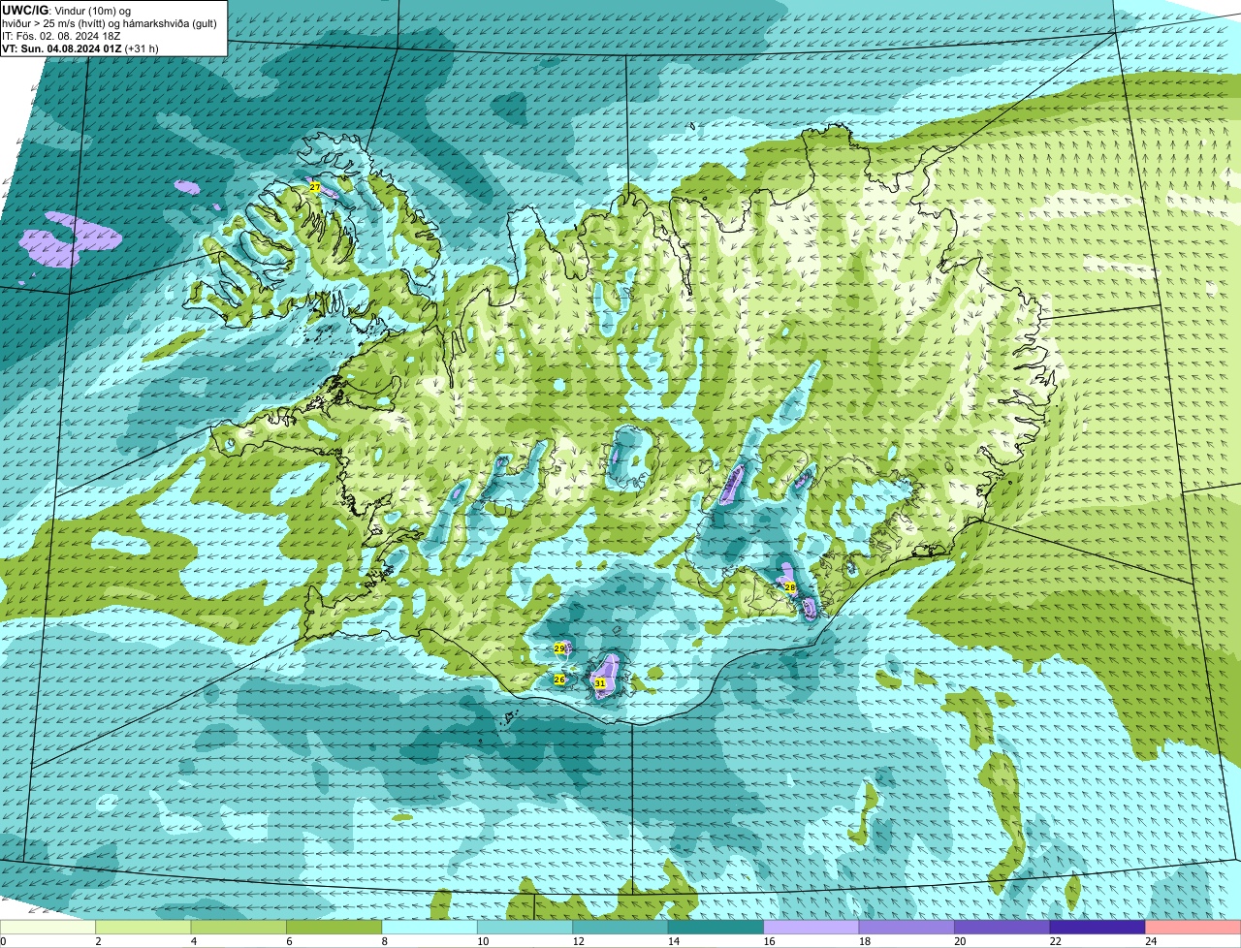1241x948 pixels.
Task: Pick the 10–12 m/s cyan legend swatch
Action: pos(525,928)
